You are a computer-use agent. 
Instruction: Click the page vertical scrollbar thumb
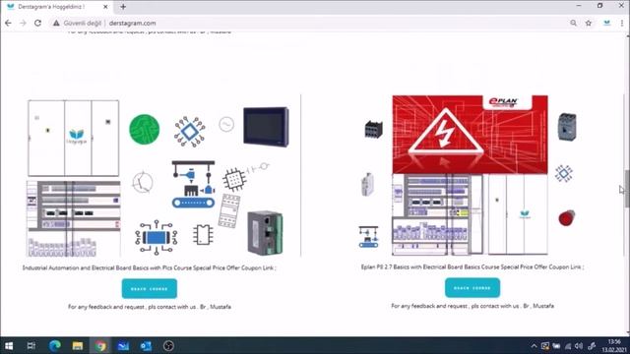coord(626,189)
